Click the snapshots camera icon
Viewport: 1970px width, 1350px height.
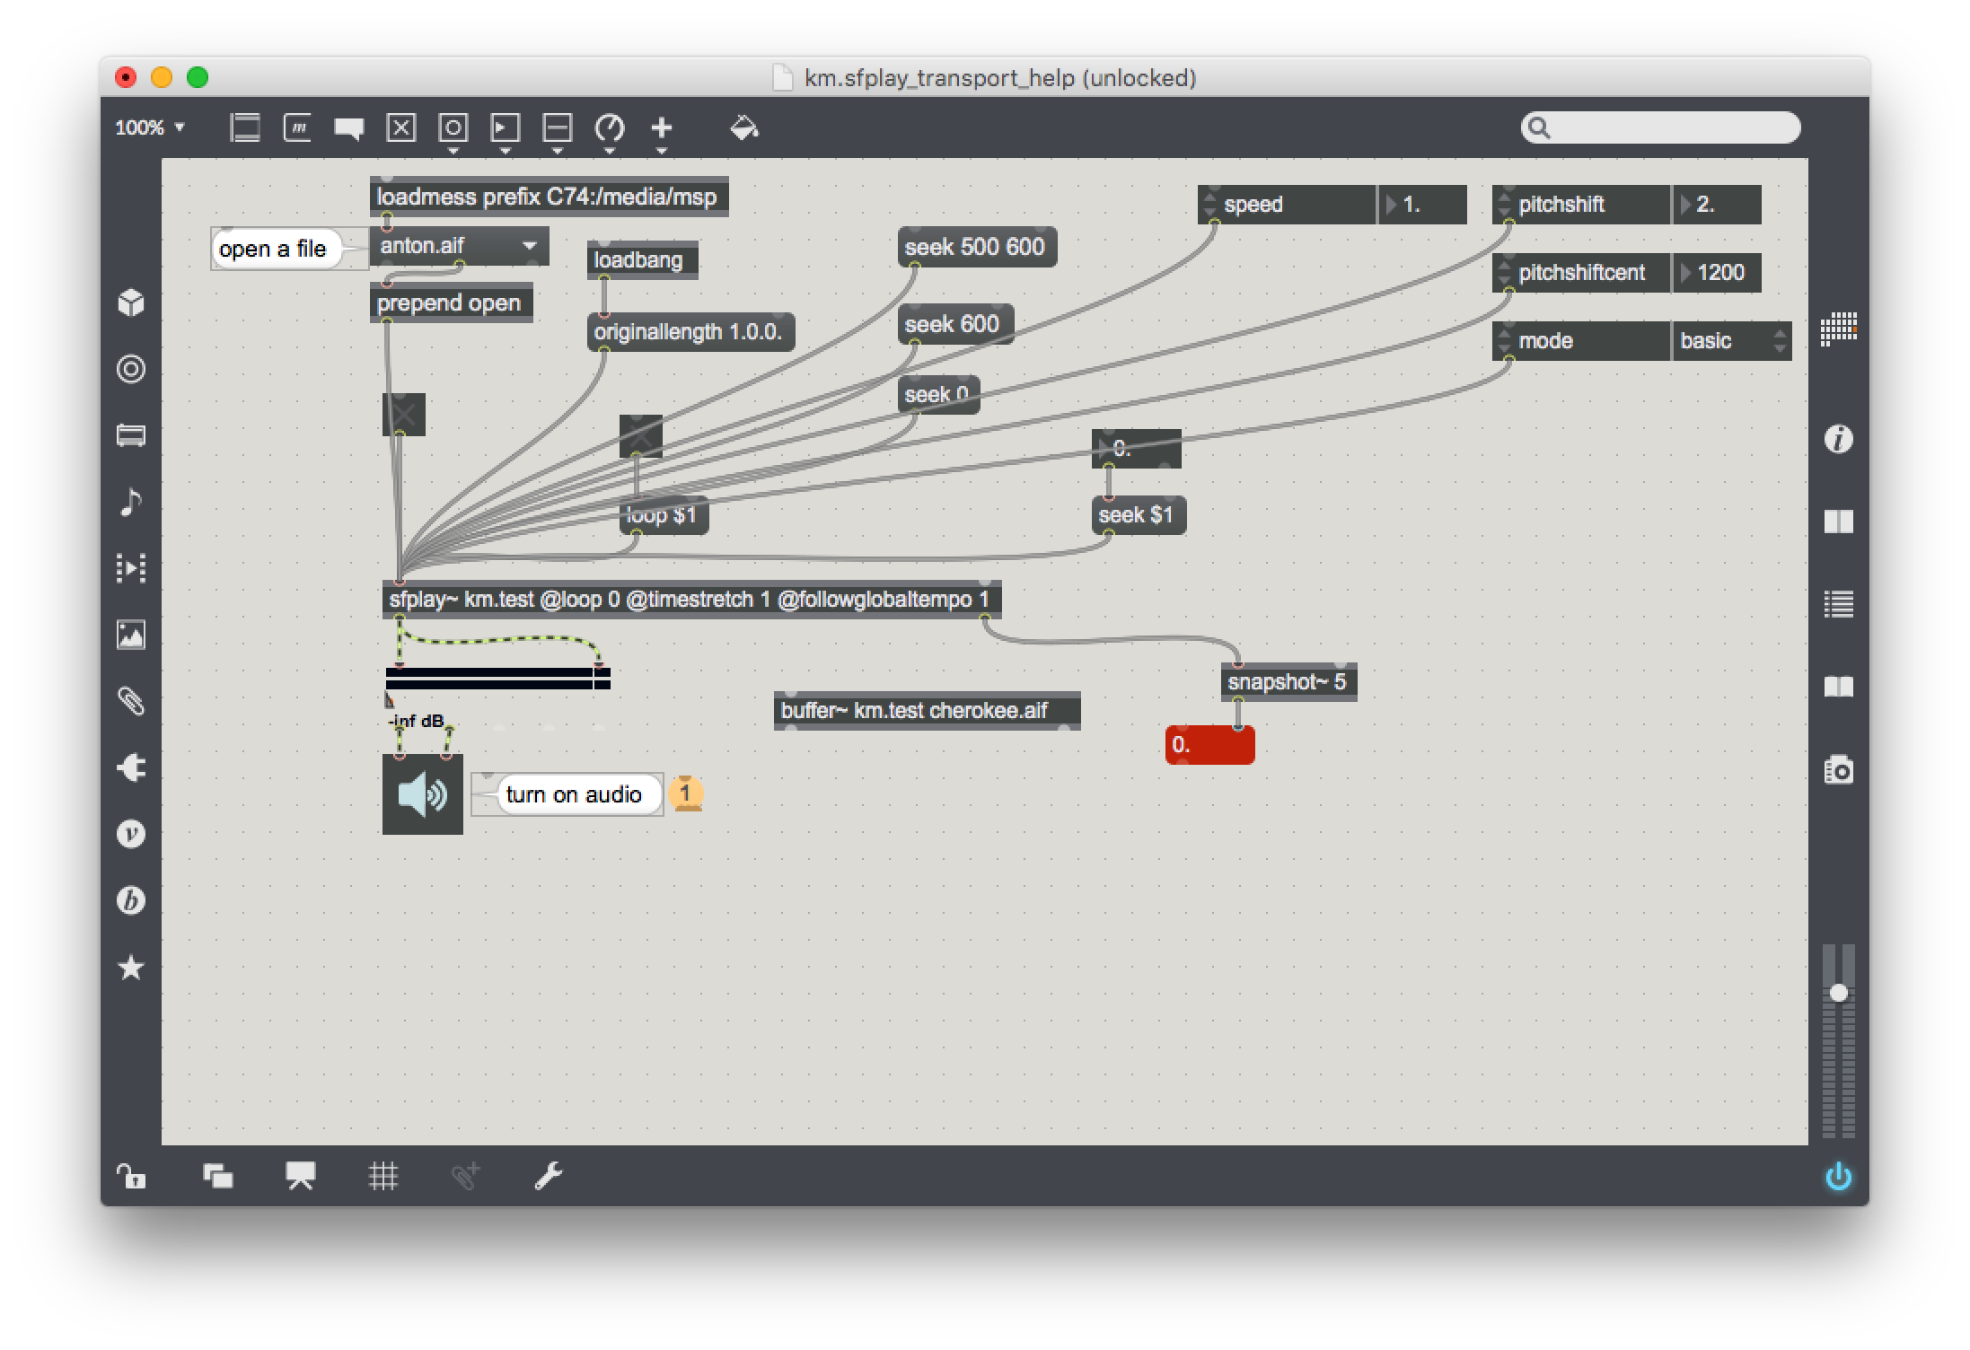click(x=1838, y=770)
